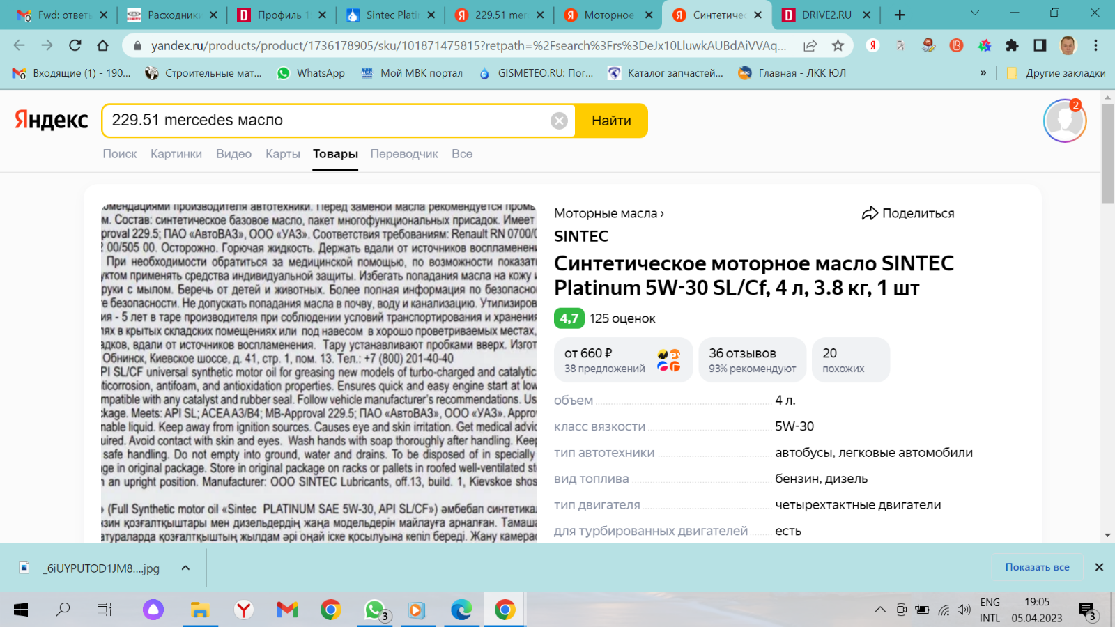
Task: Open 20 похожих similar products card
Action: [850, 360]
